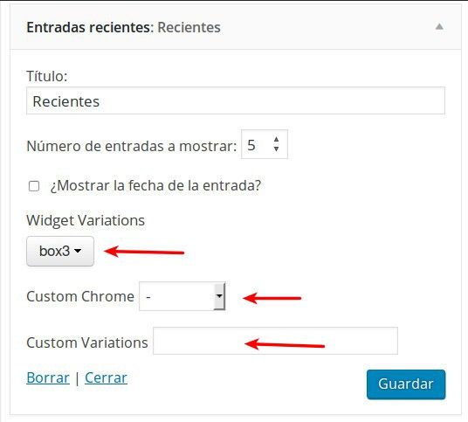Enable the ¿Mostrar la fecha de la entrada? checkbox

[x=34, y=186]
